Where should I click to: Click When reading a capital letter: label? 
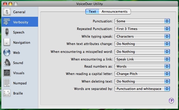pos(89,74)
